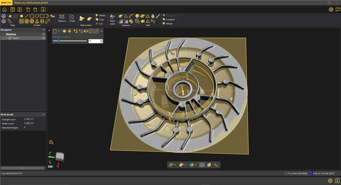Click the water drop smoothing icon
This screenshot has height=185, width=341.
[x=153, y=16]
